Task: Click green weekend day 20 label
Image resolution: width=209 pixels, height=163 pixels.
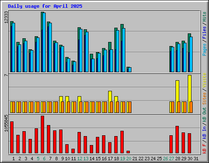Action: [x=129, y=159]
